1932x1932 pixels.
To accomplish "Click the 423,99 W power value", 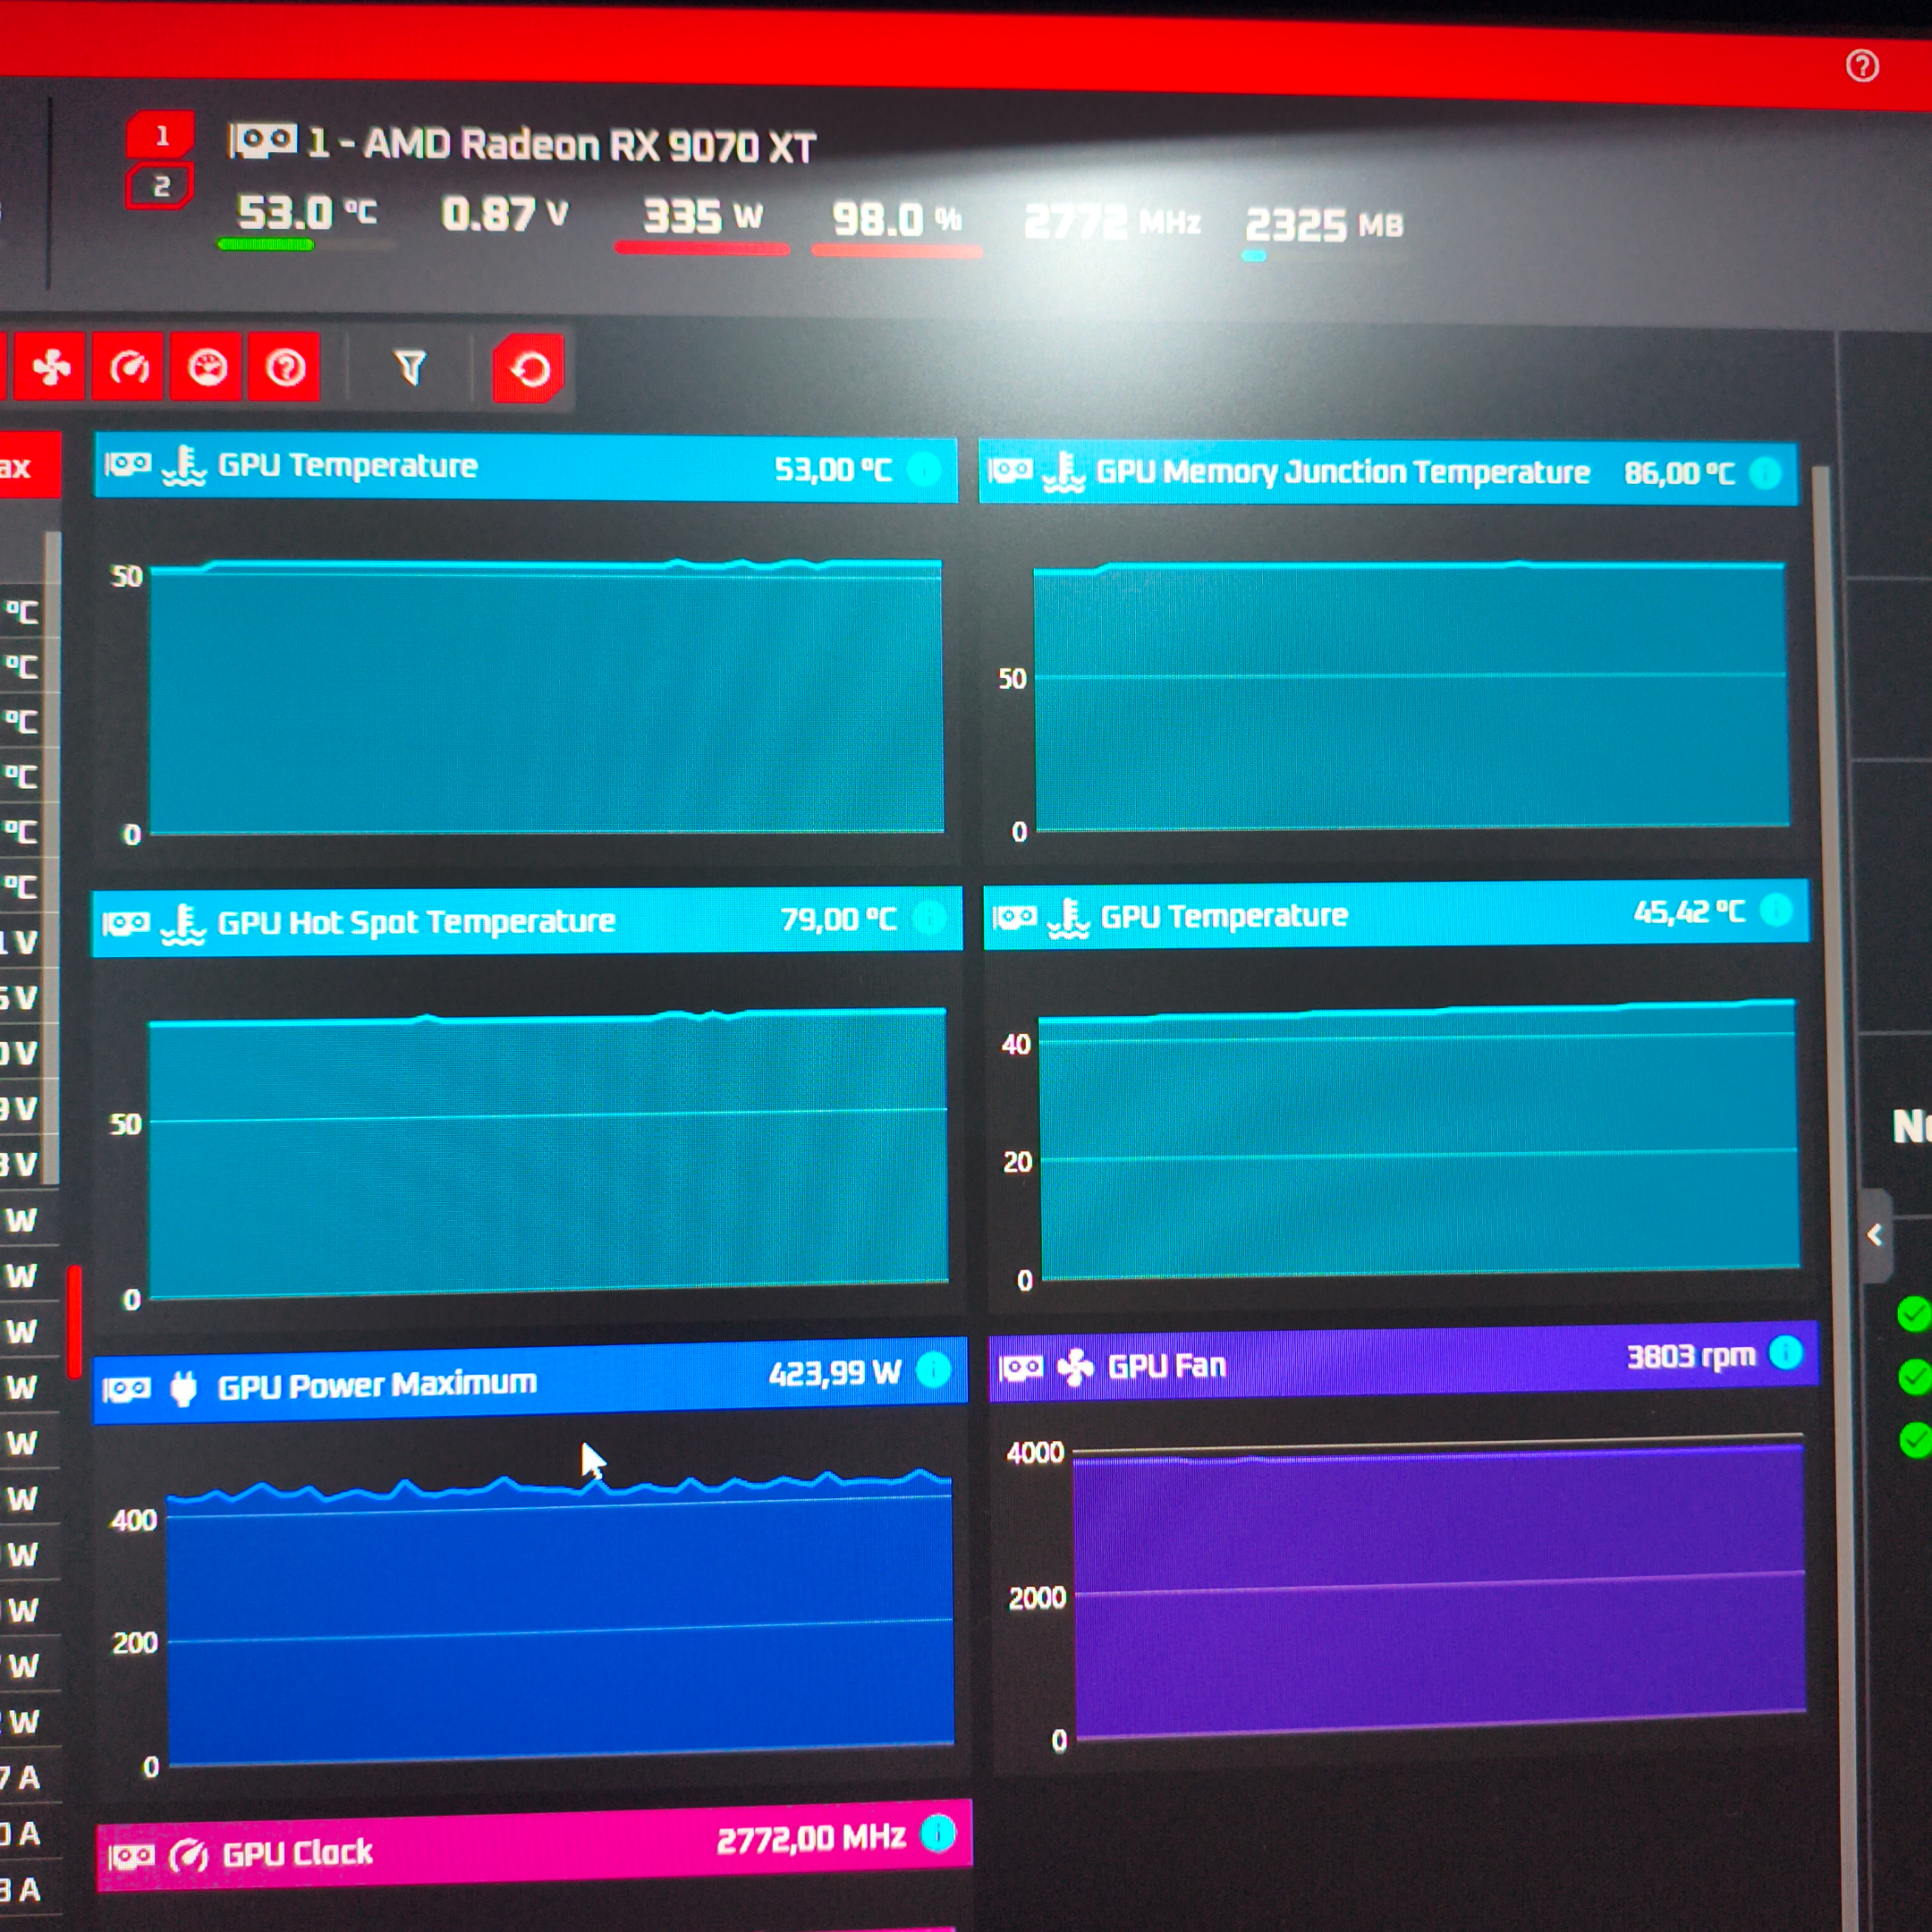I will (x=835, y=1373).
